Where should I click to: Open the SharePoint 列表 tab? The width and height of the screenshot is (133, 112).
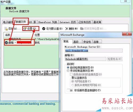[48, 22]
